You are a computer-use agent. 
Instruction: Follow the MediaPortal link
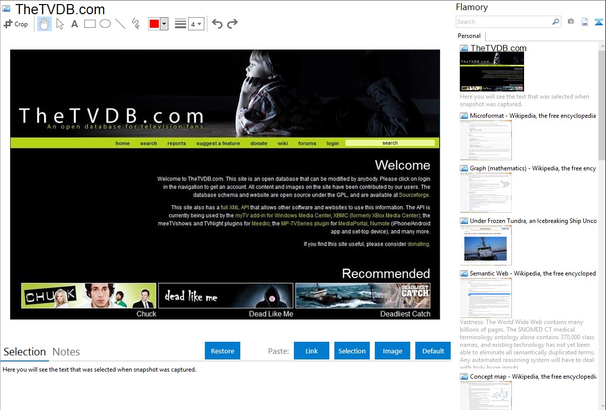[x=353, y=224]
